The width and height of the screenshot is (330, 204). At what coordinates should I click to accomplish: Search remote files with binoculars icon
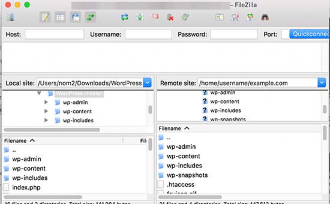[x=265, y=17]
